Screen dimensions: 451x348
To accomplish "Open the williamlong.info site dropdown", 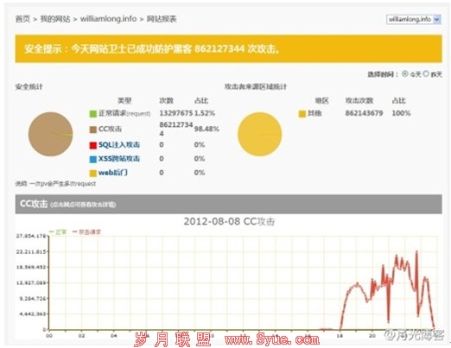I will [413, 19].
